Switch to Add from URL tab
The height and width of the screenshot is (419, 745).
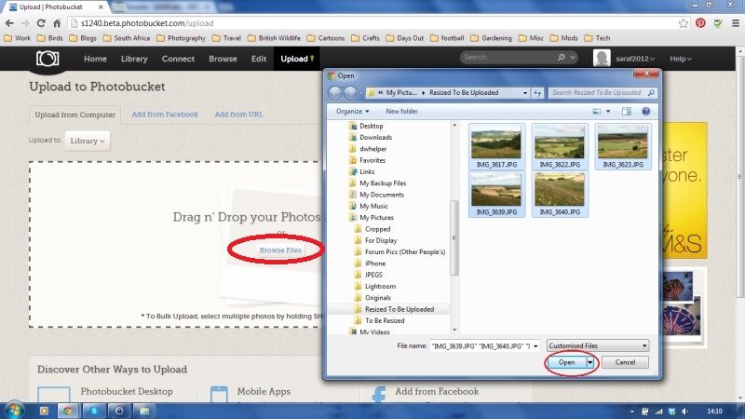coord(238,114)
